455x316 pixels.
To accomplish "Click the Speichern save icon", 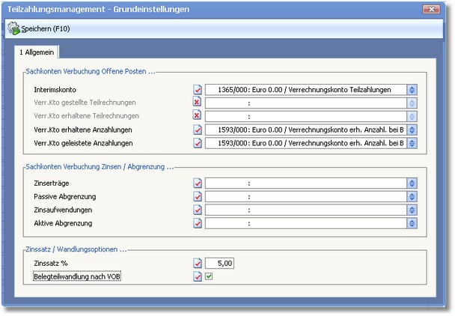I will 13,29.
